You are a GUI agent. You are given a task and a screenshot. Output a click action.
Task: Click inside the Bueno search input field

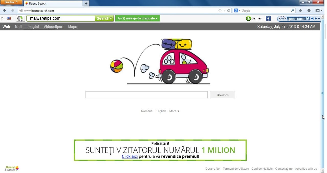[x=146, y=95]
